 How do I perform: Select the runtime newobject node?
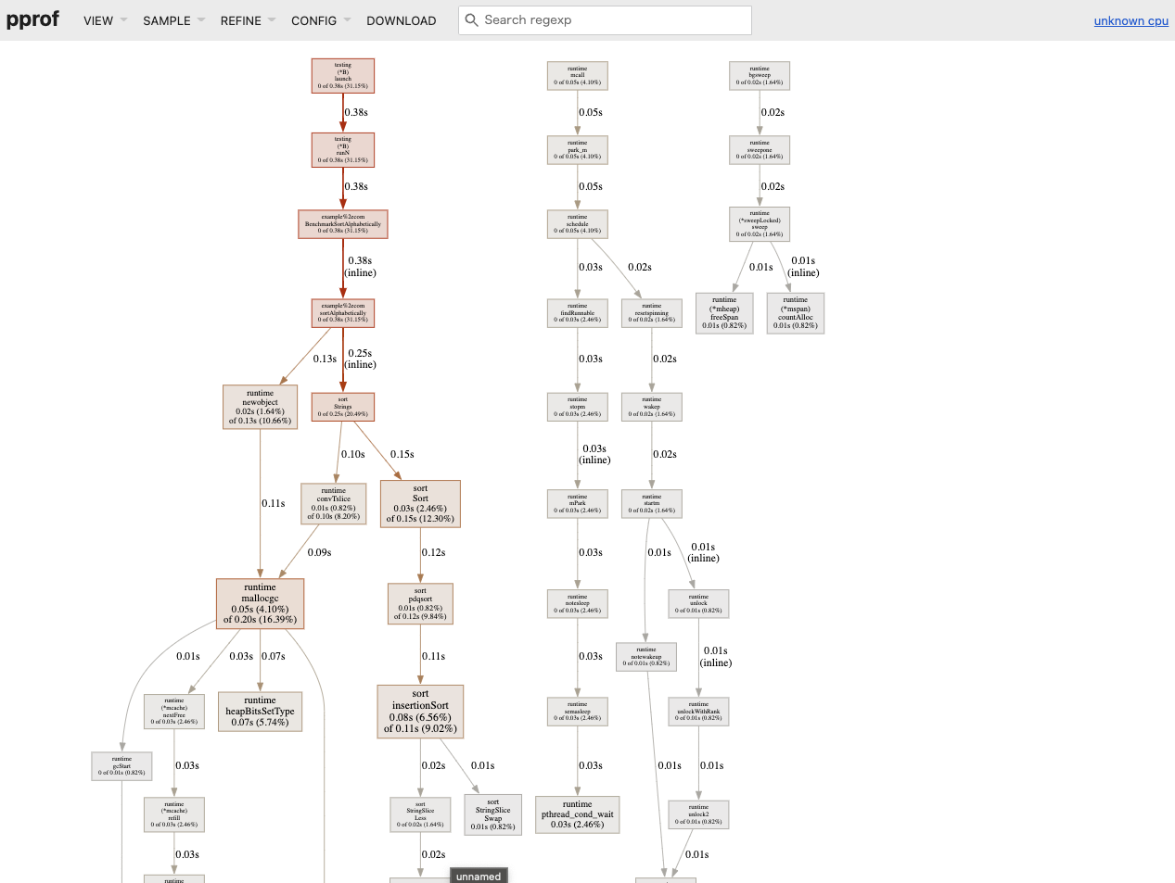click(x=260, y=407)
